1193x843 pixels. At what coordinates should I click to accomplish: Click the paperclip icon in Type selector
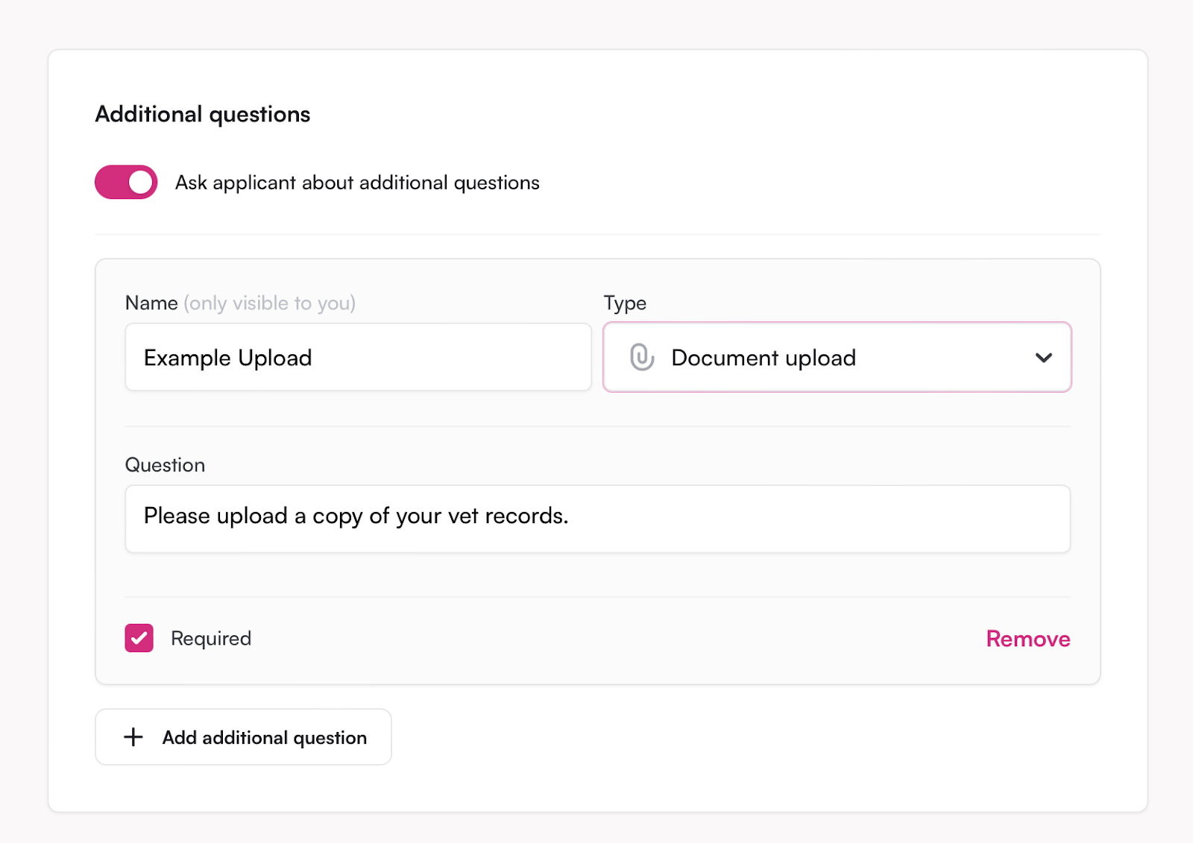tap(641, 357)
